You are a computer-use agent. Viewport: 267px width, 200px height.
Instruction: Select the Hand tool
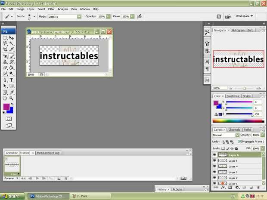pos(5,98)
